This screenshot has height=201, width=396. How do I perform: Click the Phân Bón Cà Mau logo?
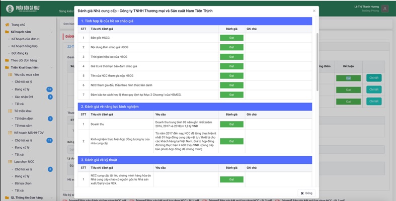23,9
